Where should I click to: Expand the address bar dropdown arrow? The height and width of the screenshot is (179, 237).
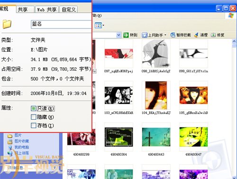click(x=119, y=35)
